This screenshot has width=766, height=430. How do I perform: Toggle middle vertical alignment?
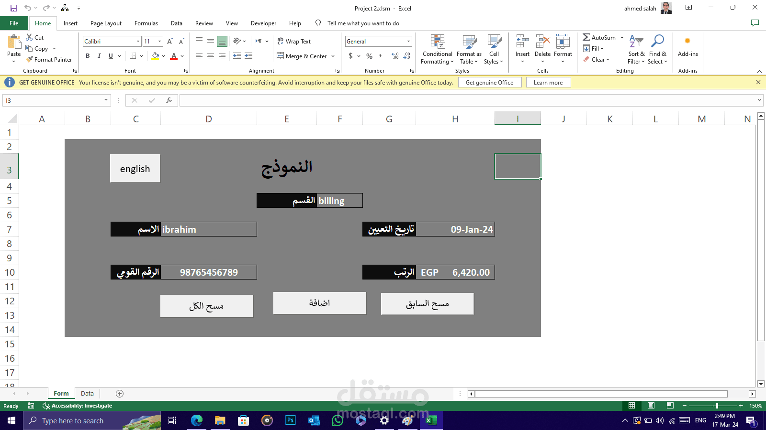pyautogui.click(x=211, y=42)
